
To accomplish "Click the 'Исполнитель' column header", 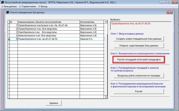I will pyautogui.click(x=92, y=22).
